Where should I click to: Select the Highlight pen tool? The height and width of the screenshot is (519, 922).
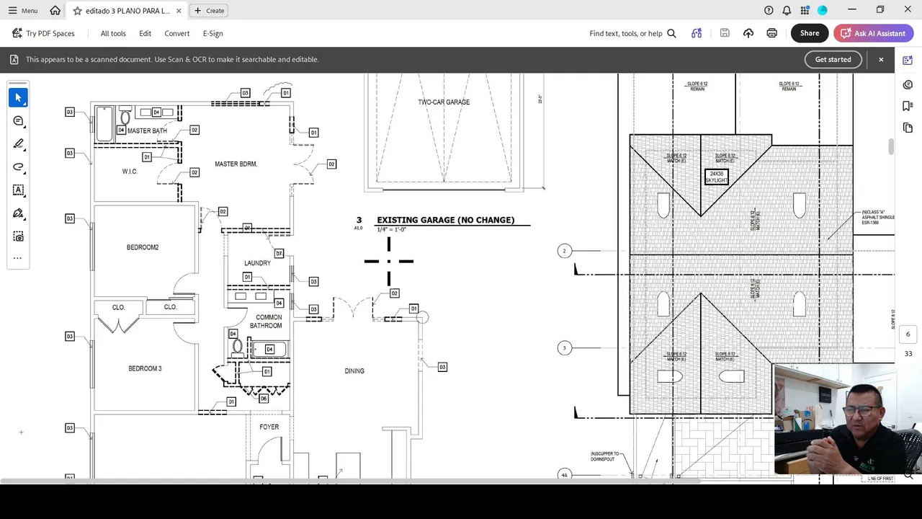click(x=19, y=144)
